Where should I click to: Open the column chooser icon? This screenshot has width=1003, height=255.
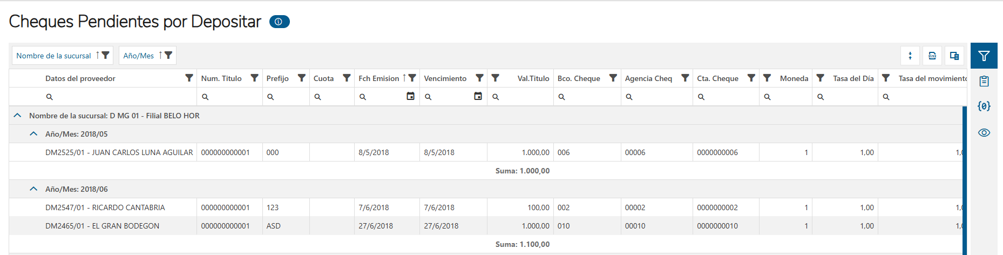(954, 56)
